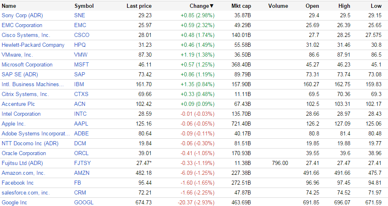Click the FJTSY ticker symbol
Screen dimensions: 388x206
click(82, 163)
